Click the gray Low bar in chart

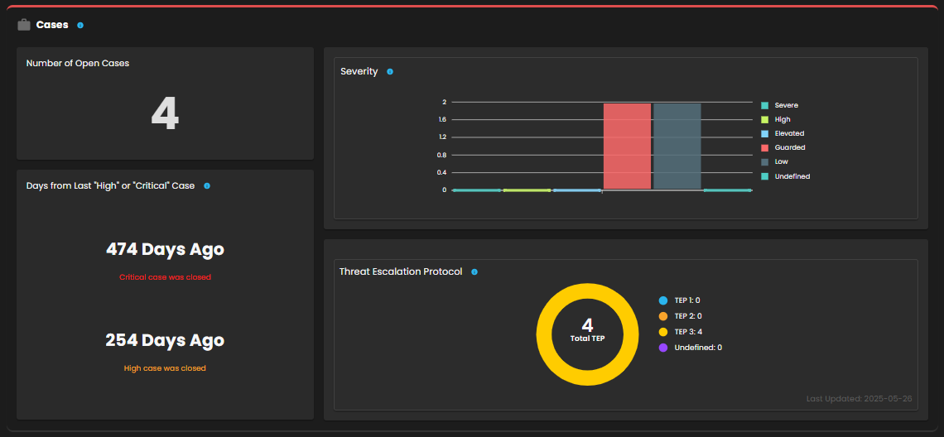pyautogui.click(x=677, y=146)
